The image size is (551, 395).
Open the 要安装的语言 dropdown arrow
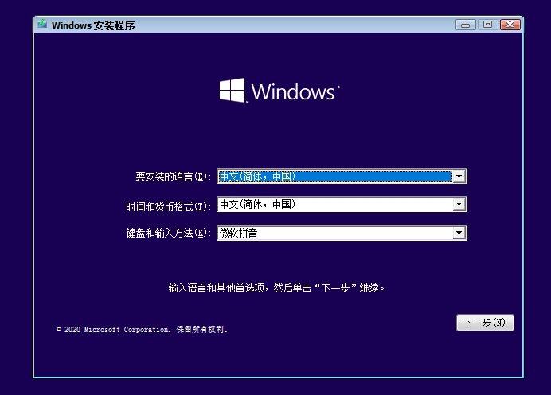[459, 176]
